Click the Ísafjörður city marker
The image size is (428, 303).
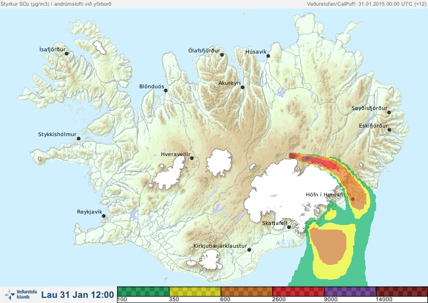pos(67,54)
